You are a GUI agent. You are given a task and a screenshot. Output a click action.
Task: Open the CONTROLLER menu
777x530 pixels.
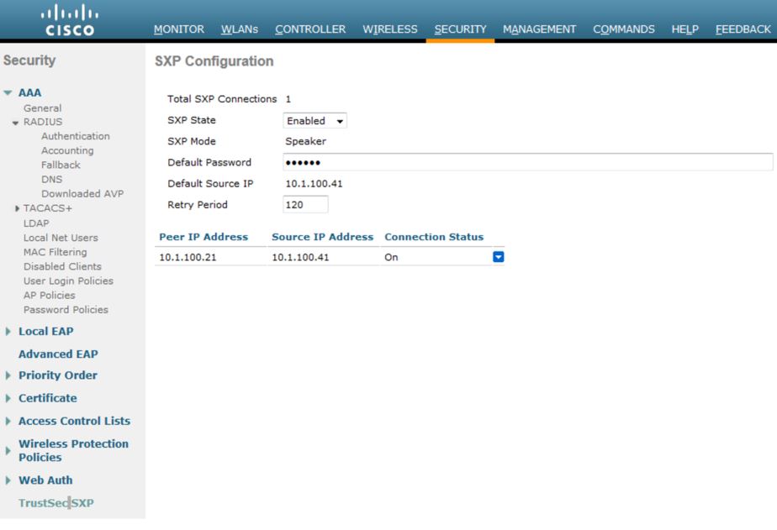tap(310, 29)
